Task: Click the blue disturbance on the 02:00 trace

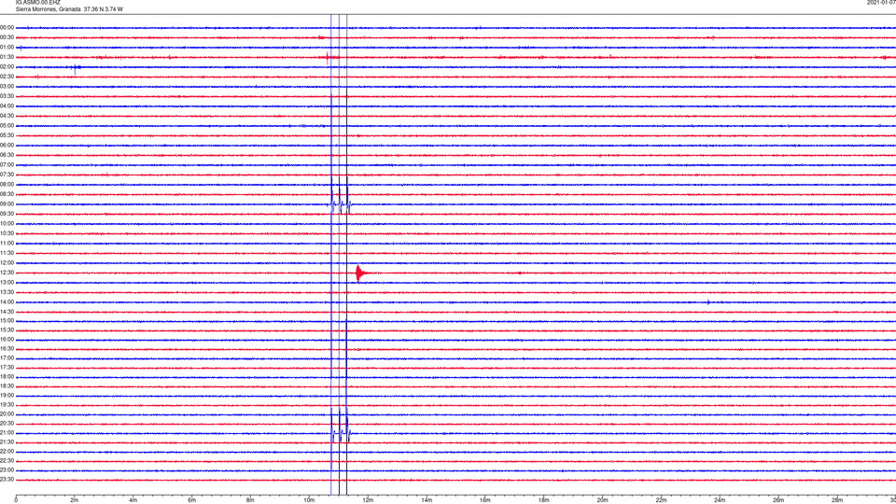Action: click(x=76, y=68)
